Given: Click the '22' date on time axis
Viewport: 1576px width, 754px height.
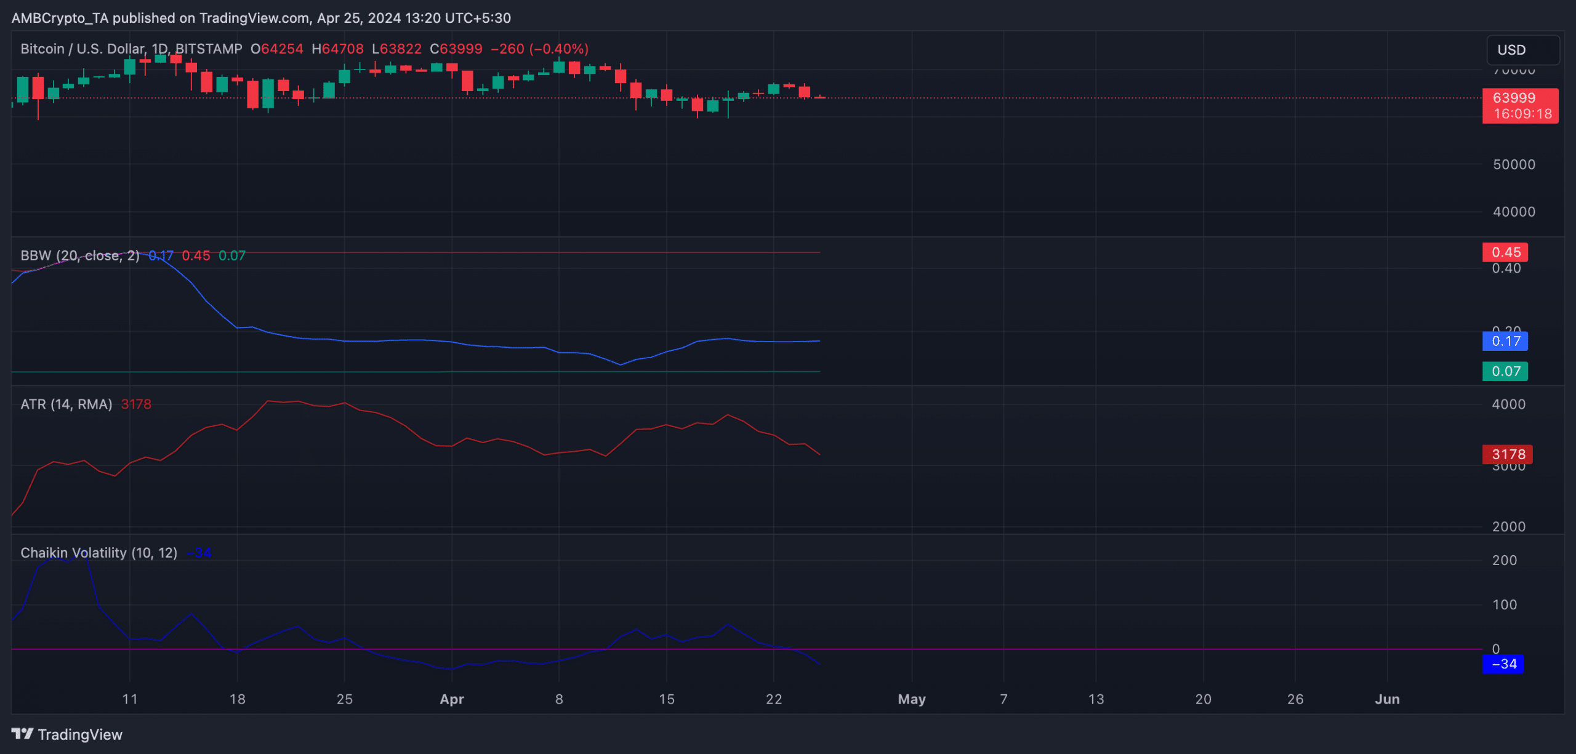Looking at the screenshot, I should click(774, 699).
